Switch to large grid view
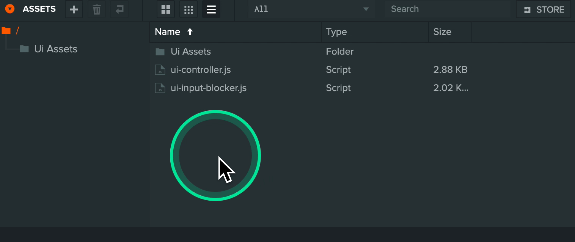 [166, 9]
